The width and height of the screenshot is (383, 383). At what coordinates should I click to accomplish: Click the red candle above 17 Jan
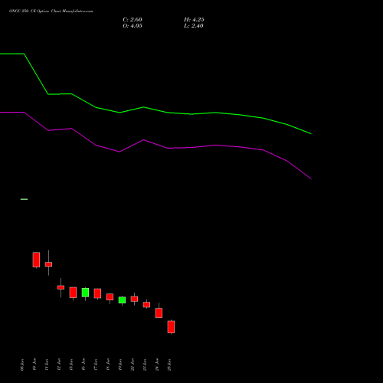97,293
